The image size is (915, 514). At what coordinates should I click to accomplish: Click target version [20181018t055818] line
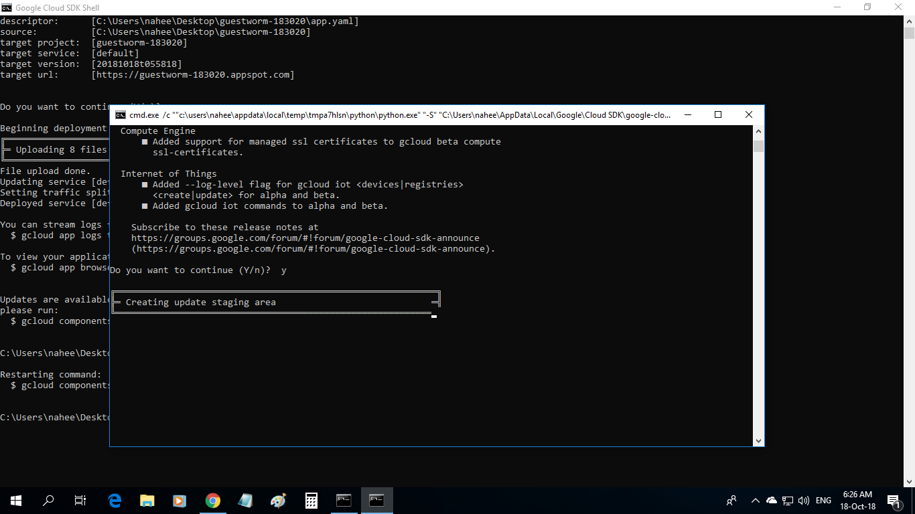point(91,64)
